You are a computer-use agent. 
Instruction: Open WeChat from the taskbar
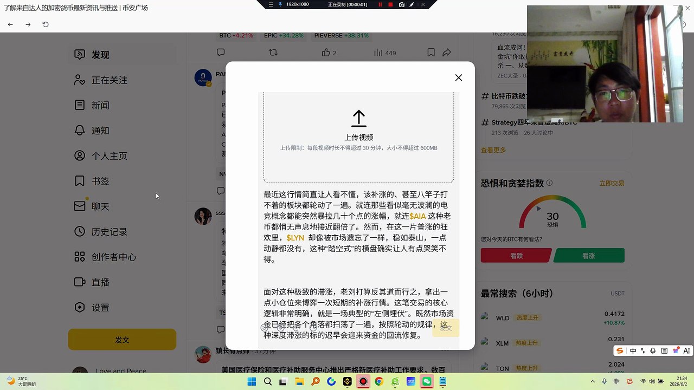coord(427,382)
